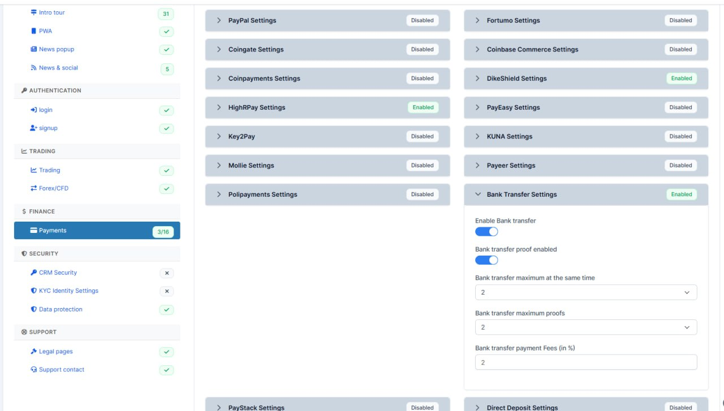Expand the DikeShield Settings section
This screenshot has width=724, height=411.
[586, 79]
